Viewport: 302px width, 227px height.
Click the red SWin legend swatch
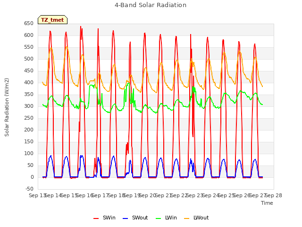pos(96,218)
